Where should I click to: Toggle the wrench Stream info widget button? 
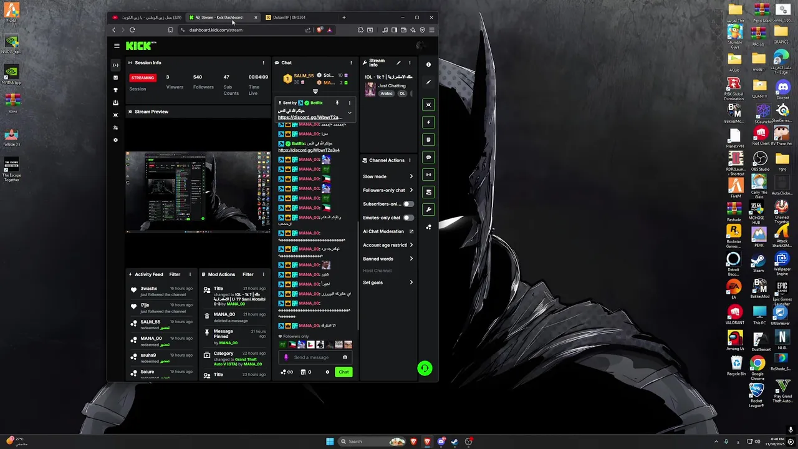click(428, 210)
